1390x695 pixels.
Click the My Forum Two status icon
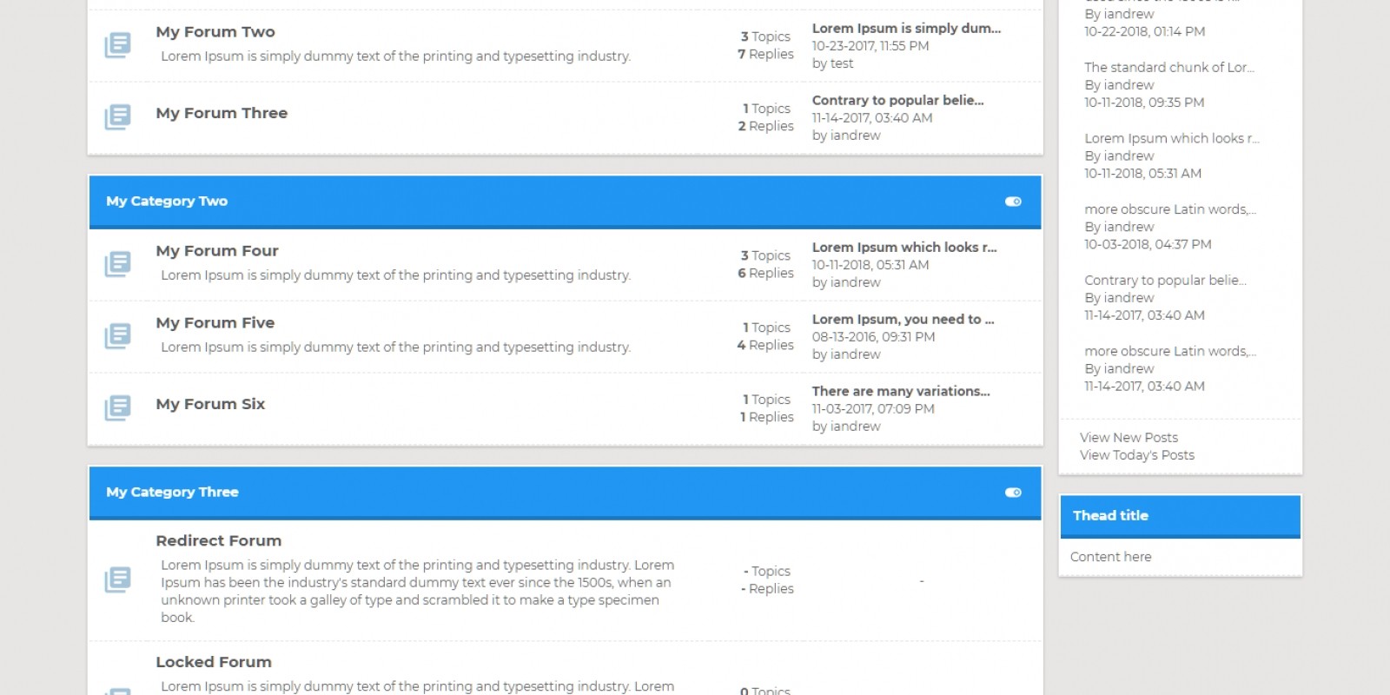(117, 44)
